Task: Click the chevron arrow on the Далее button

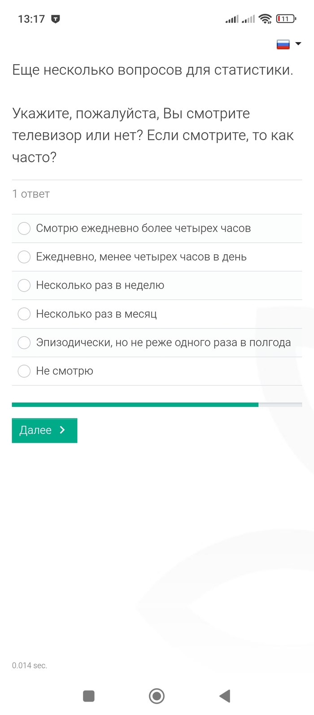Action: pyautogui.click(x=62, y=430)
